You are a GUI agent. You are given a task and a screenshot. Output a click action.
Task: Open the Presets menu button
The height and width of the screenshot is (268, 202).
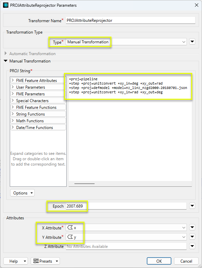[x=45, y=261]
